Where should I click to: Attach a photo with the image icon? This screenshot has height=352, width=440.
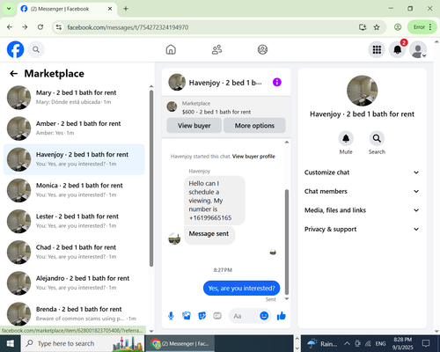tap(187, 316)
